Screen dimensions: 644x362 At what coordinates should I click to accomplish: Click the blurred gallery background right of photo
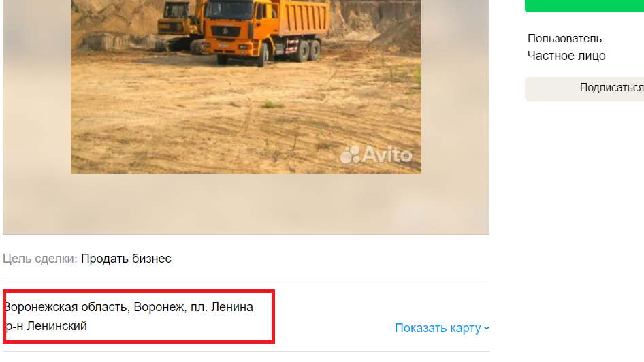point(455,103)
